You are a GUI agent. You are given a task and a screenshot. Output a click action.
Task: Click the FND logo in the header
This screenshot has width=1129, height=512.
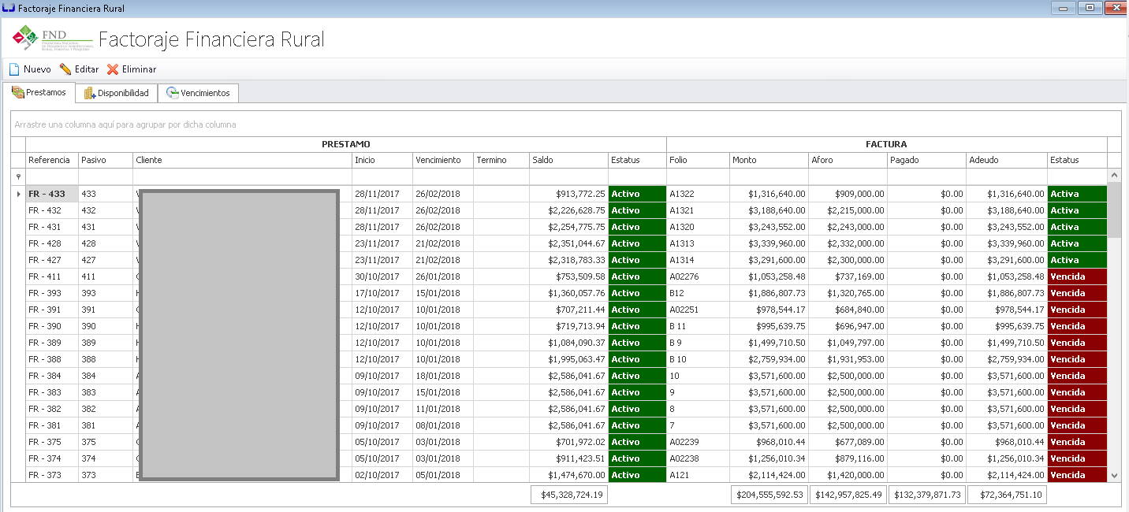click(x=51, y=38)
